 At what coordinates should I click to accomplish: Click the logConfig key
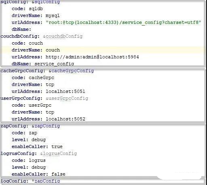coord(14,181)
